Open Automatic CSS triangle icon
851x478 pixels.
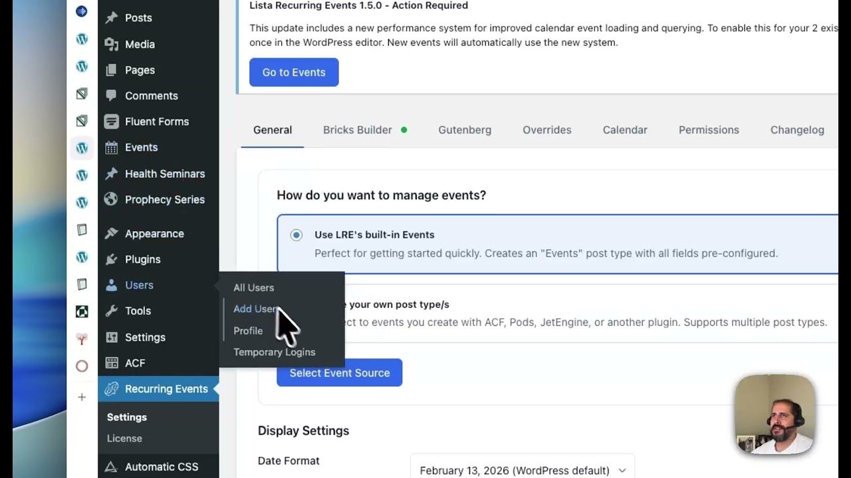[x=112, y=467]
